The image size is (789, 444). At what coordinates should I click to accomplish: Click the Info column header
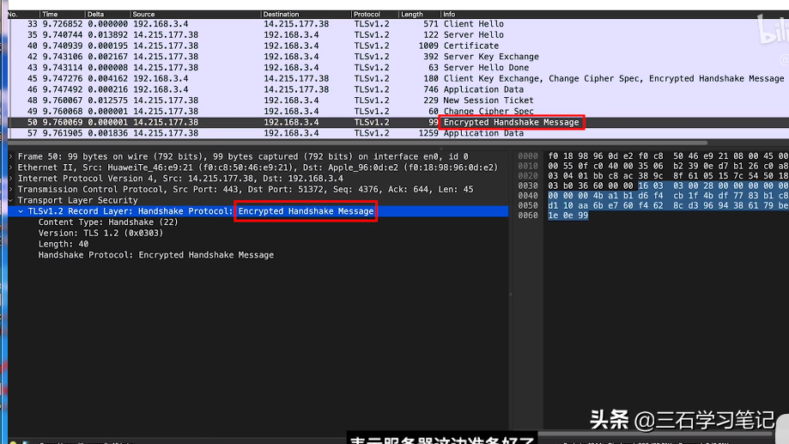(615, 14)
